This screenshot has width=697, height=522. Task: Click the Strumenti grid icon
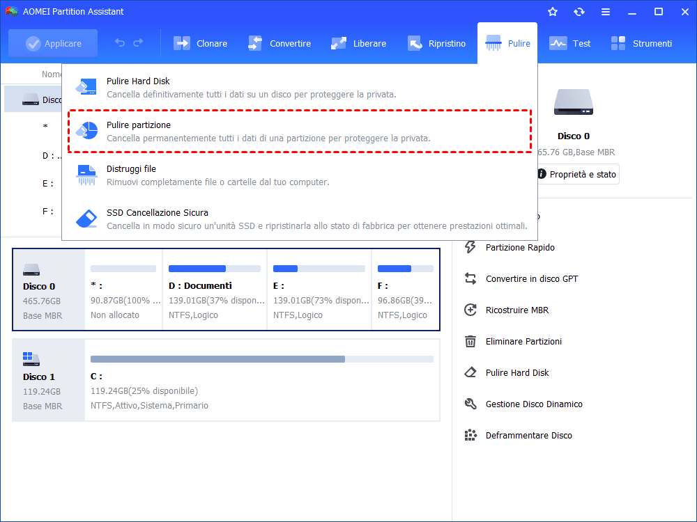click(618, 43)
